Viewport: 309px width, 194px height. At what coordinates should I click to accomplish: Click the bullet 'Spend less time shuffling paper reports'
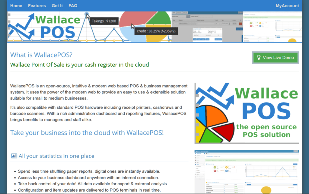tap(89, 171)
